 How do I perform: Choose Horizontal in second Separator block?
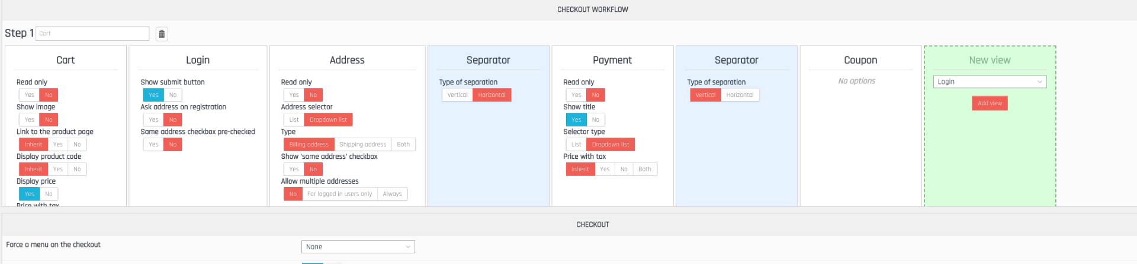point(740,95)
